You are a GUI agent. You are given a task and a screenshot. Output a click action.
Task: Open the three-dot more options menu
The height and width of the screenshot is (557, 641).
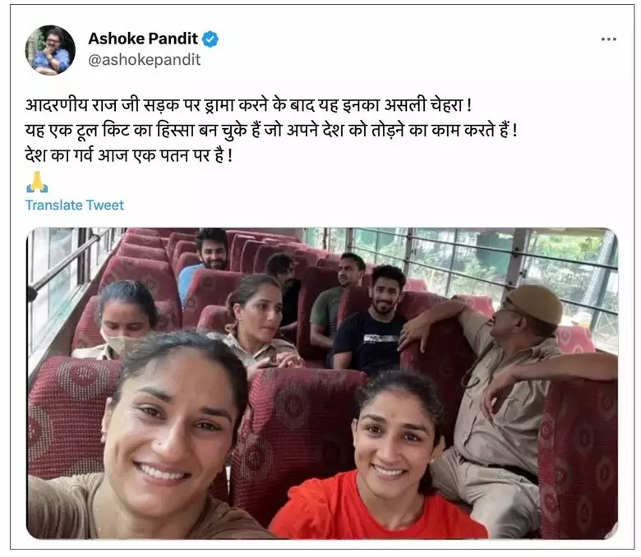coord(608,39)
